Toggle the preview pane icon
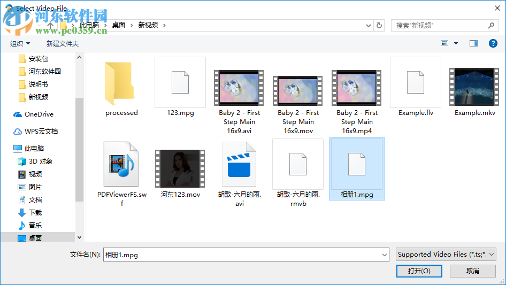Image resolution: width=506 pixels, height=285 pixels. click(x=474, y=43)
